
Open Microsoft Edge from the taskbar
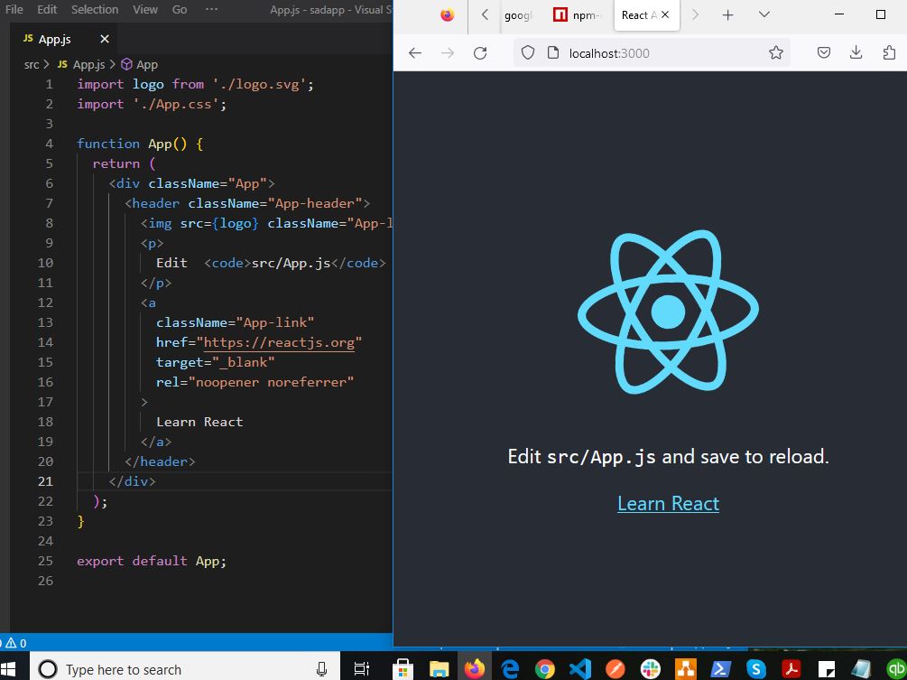(x=510, y=668)
